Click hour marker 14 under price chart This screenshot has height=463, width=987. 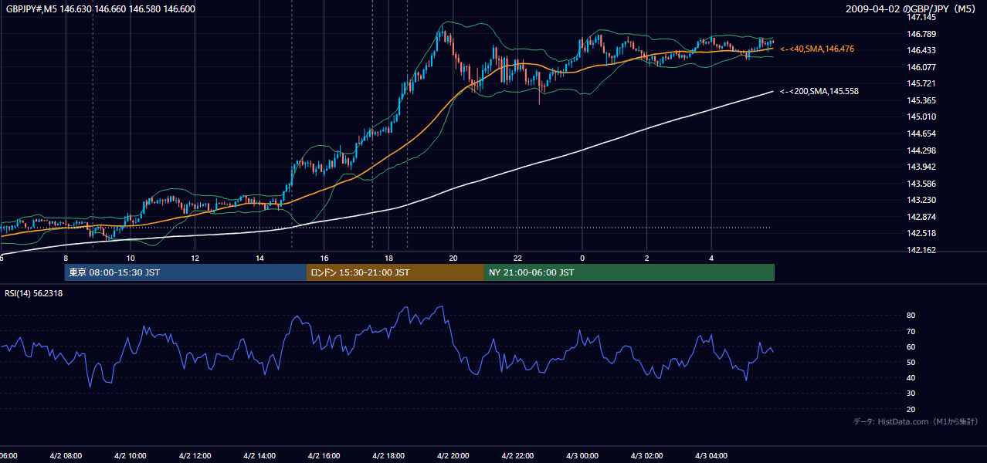tap(259, 258)
